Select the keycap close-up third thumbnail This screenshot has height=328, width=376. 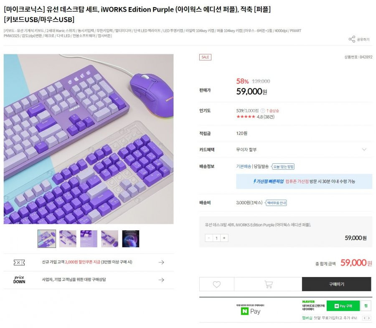tap(89, 239)
